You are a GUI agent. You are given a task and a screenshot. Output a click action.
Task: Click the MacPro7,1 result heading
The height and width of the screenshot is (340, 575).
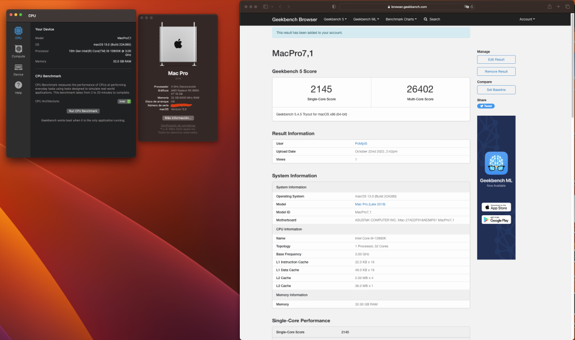pyautogui.click(x=293, y=54)
